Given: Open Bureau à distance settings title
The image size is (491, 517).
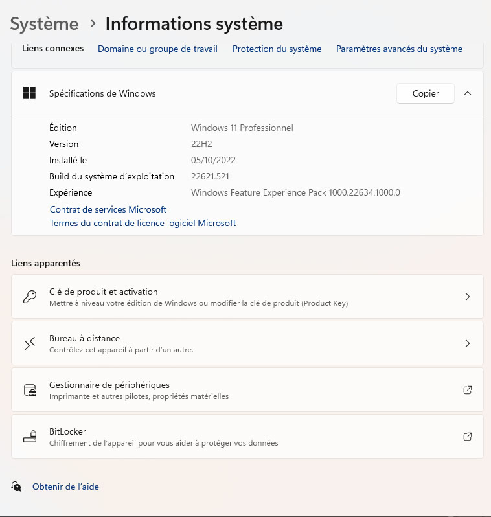Looking at the screenshot, I should [x=84, y=338].
